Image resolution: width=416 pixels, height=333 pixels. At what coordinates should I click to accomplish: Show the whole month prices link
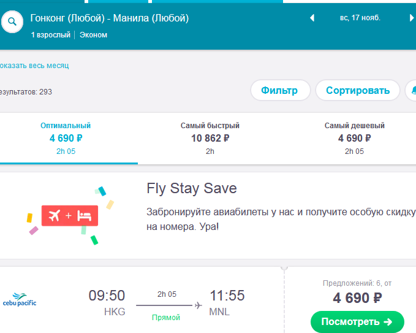[34, 66]
